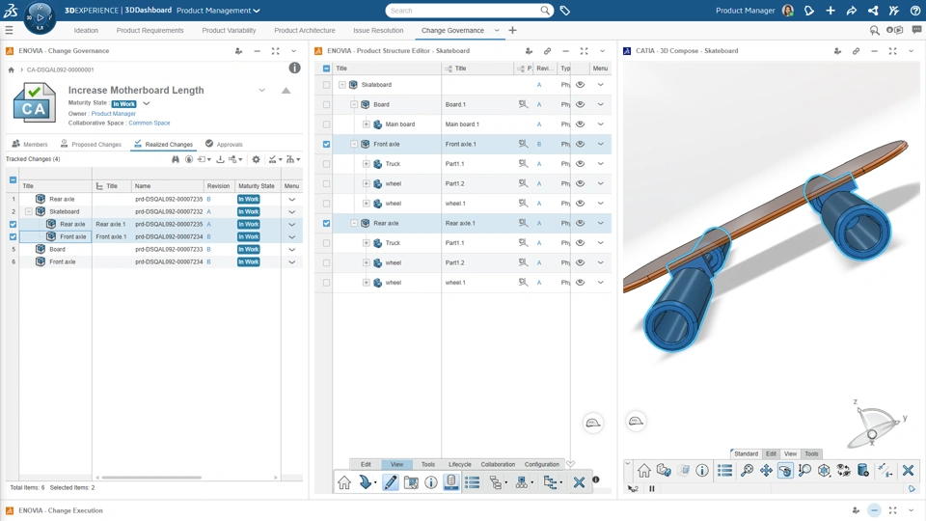Click the Search input field
926x521 pixels.
point(464,11)
